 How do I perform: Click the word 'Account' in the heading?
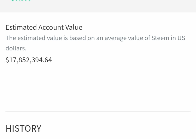51,27
